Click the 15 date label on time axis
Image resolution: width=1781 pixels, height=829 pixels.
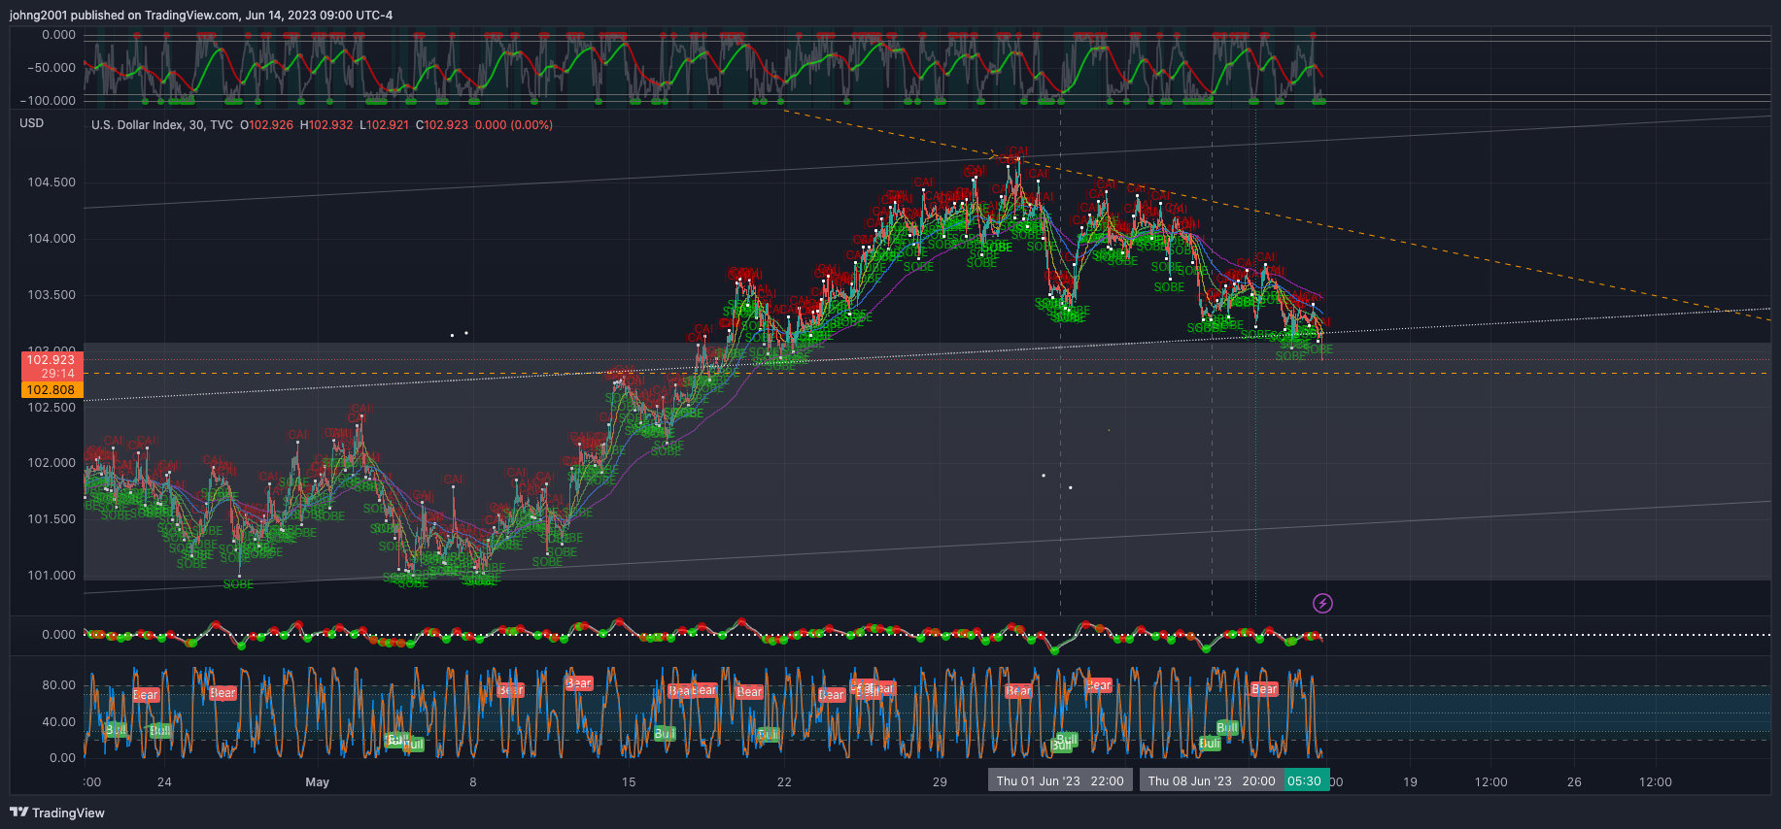629,782
